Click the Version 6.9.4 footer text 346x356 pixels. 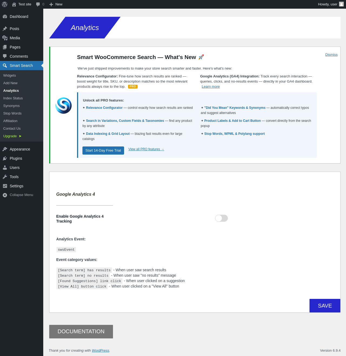(x=330, y=351)
